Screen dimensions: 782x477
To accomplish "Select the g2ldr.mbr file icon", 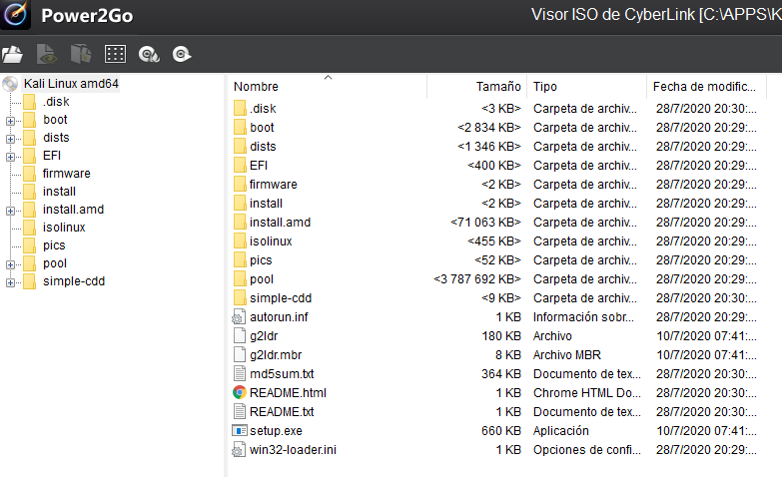I will click(240, 355).
